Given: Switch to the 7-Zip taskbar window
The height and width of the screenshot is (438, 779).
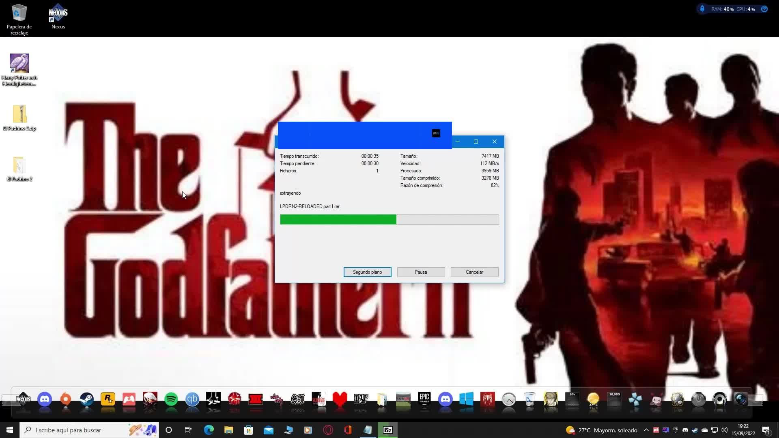Looking at the screenshot, I should (x=388, y=429).
